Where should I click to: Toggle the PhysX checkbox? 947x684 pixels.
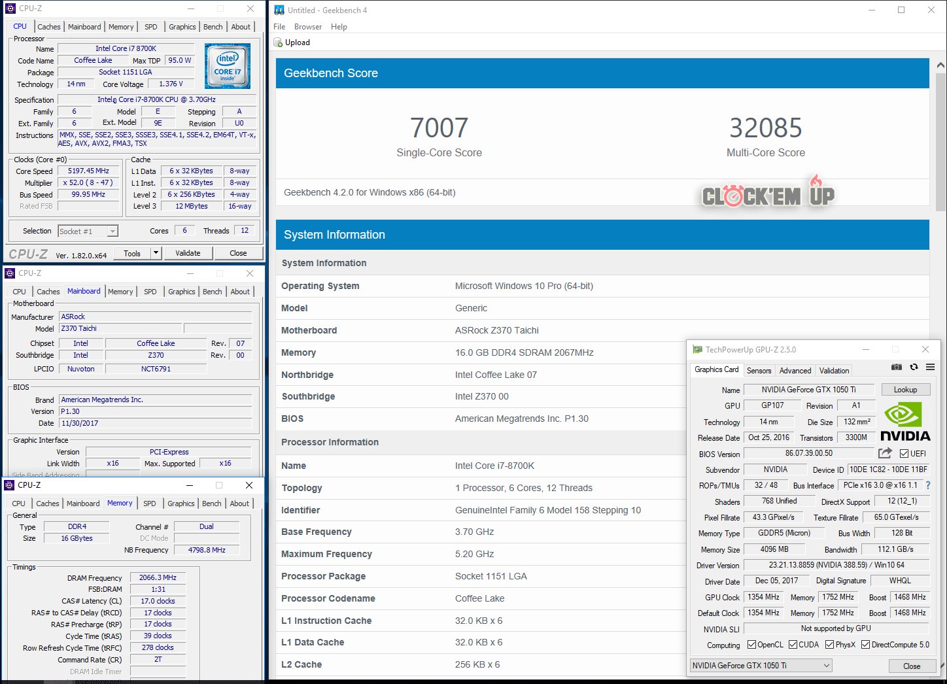coord(829,645)
